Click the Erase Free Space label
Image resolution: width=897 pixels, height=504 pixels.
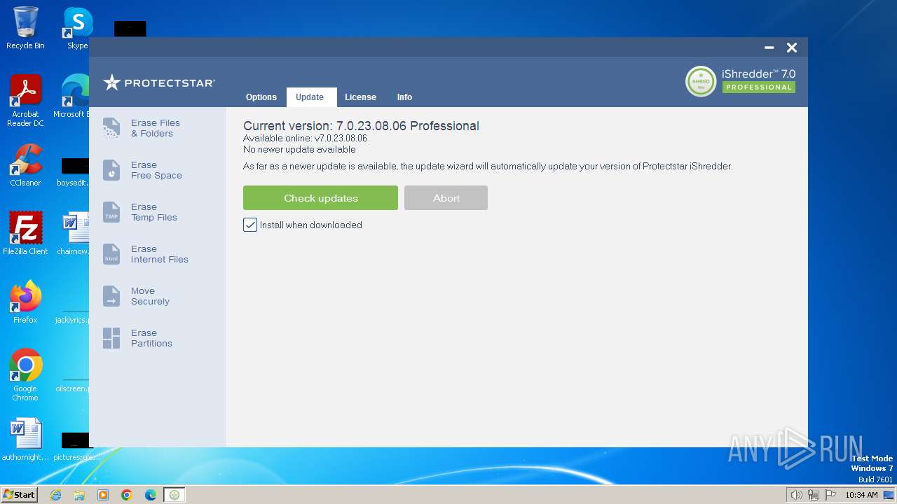(x=156, y=170)
